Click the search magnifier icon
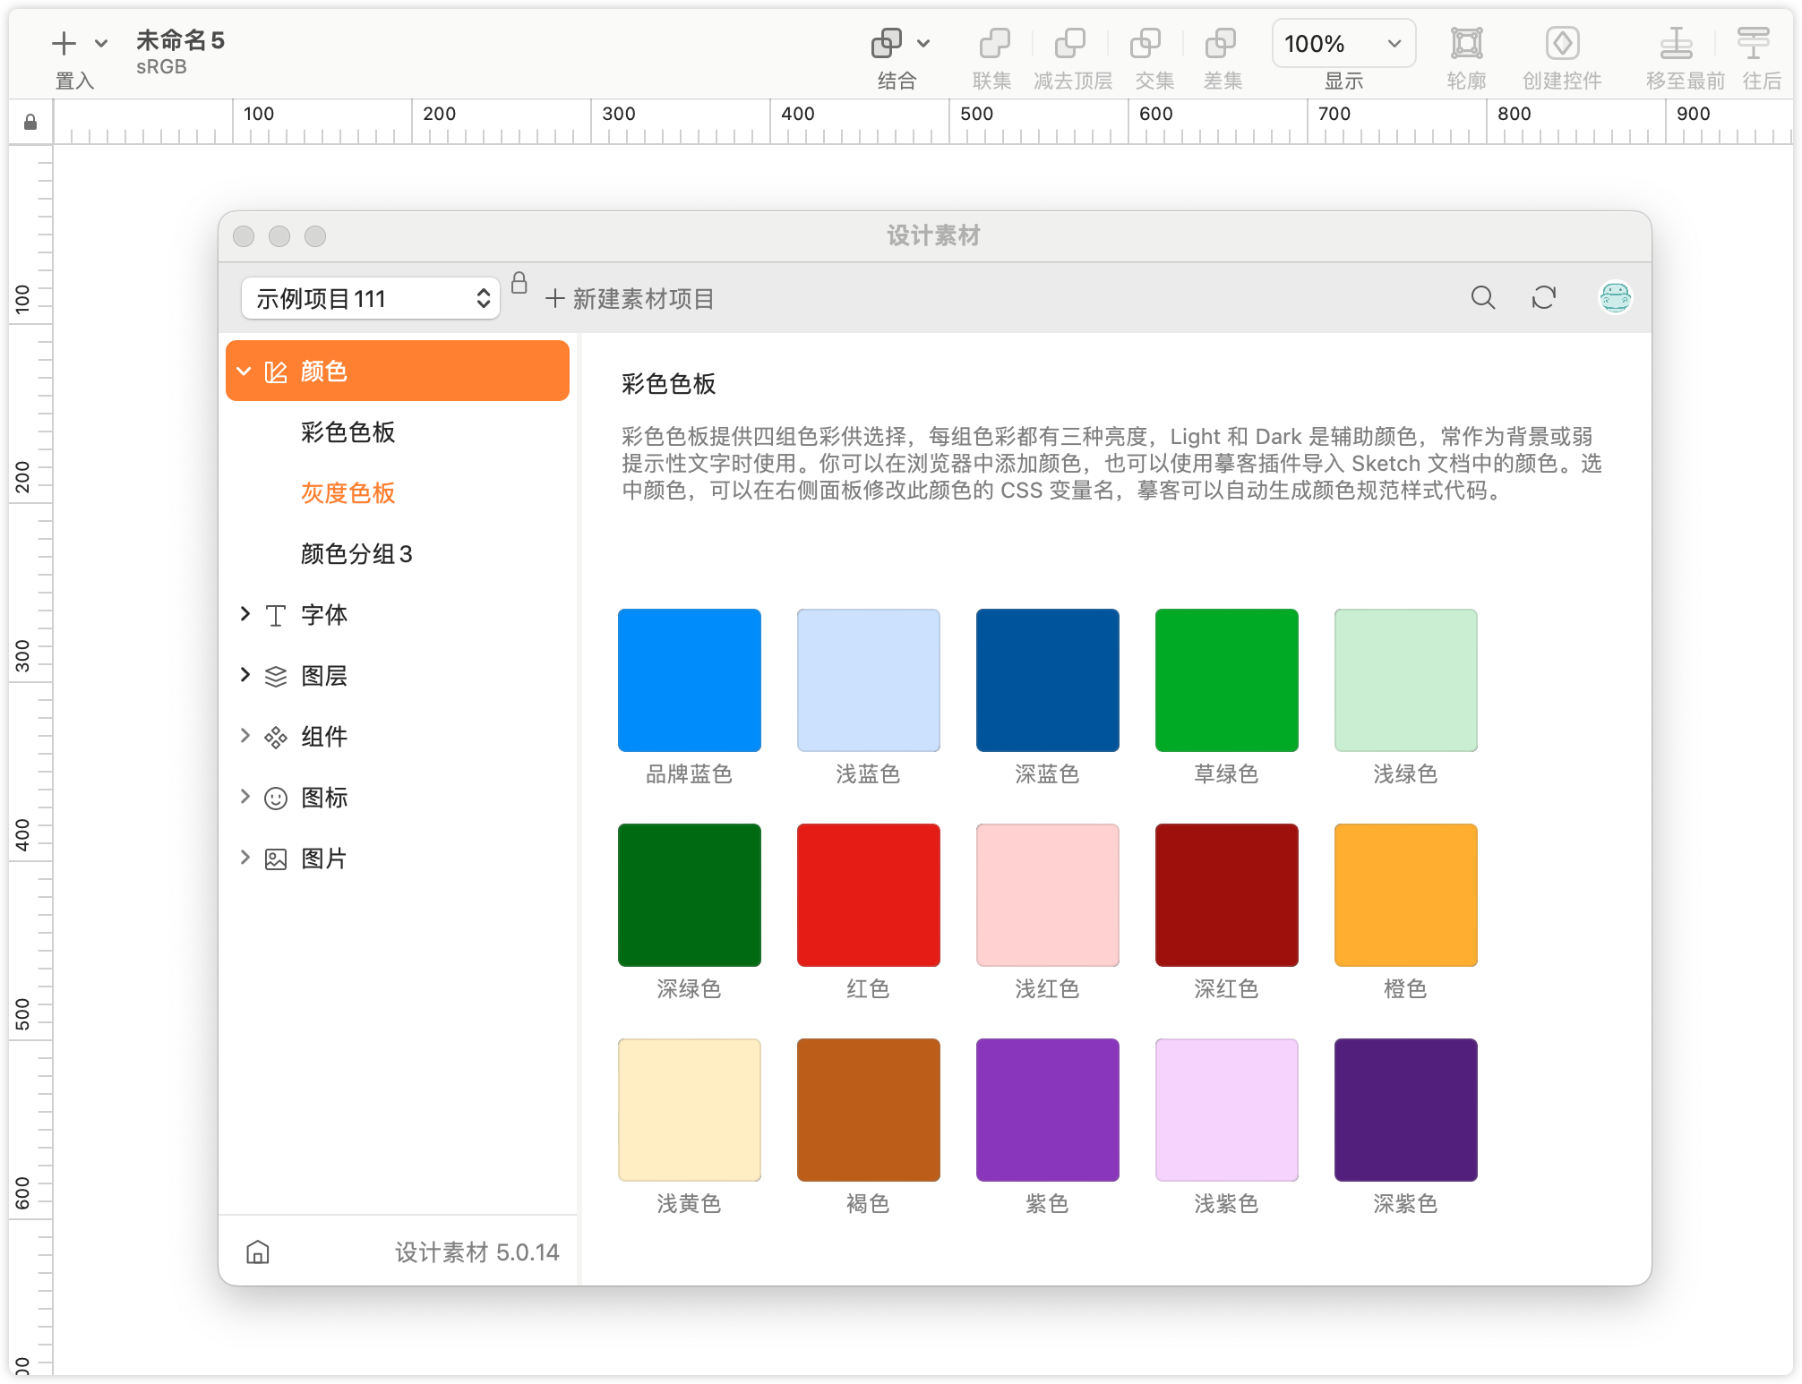 pyautogui.click(x=1483, y=297)
